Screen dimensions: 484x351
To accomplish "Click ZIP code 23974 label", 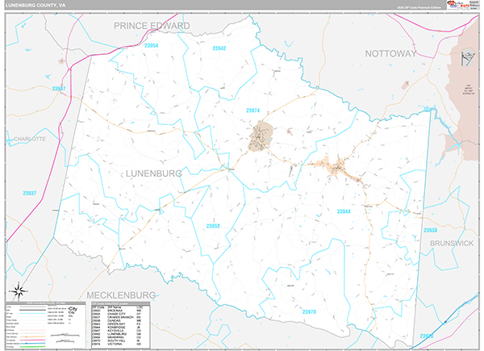I will pyautogui.click(x=253, y=111).
